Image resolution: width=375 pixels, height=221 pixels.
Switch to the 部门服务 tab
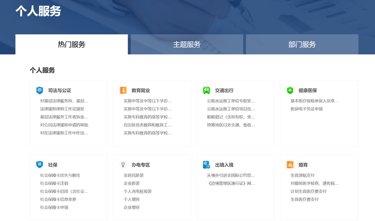302,45
